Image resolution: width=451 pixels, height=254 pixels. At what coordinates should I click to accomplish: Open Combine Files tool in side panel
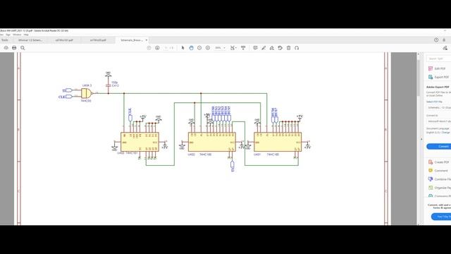(x=439, y=179)
